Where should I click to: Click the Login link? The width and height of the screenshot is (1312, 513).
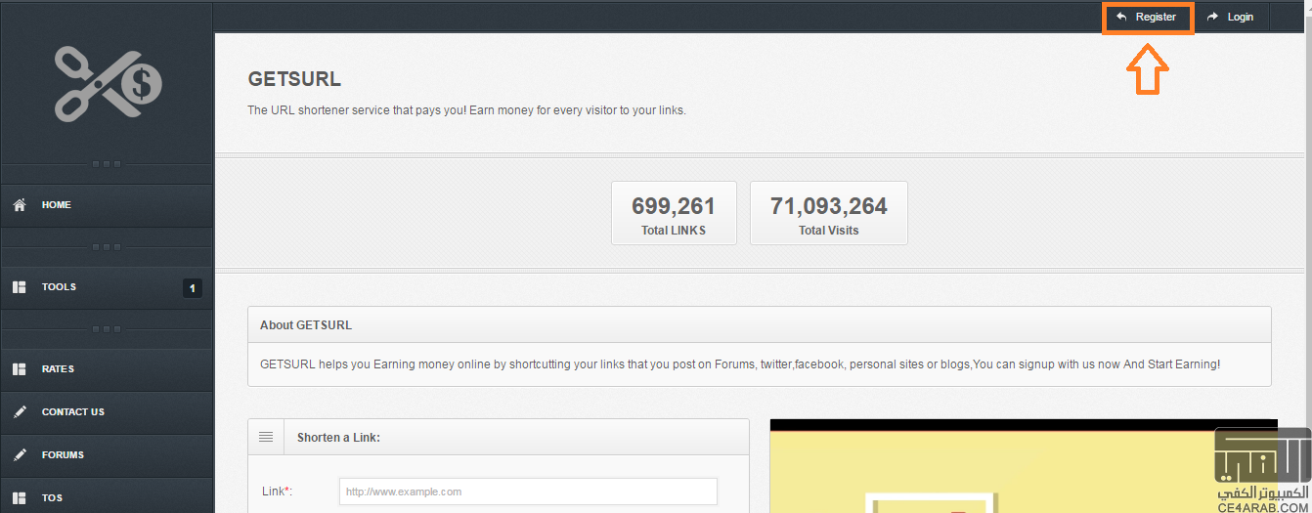tap(1231, 17)
